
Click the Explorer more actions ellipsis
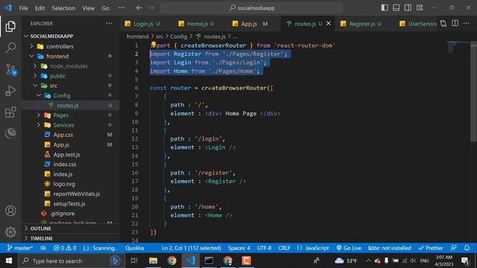(x=109, y=23)
